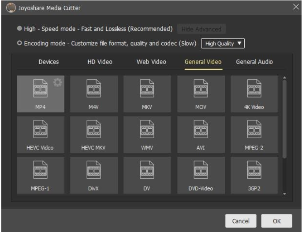Confirm with the OK button
302x232 pixels.
(x=277, y=221)
